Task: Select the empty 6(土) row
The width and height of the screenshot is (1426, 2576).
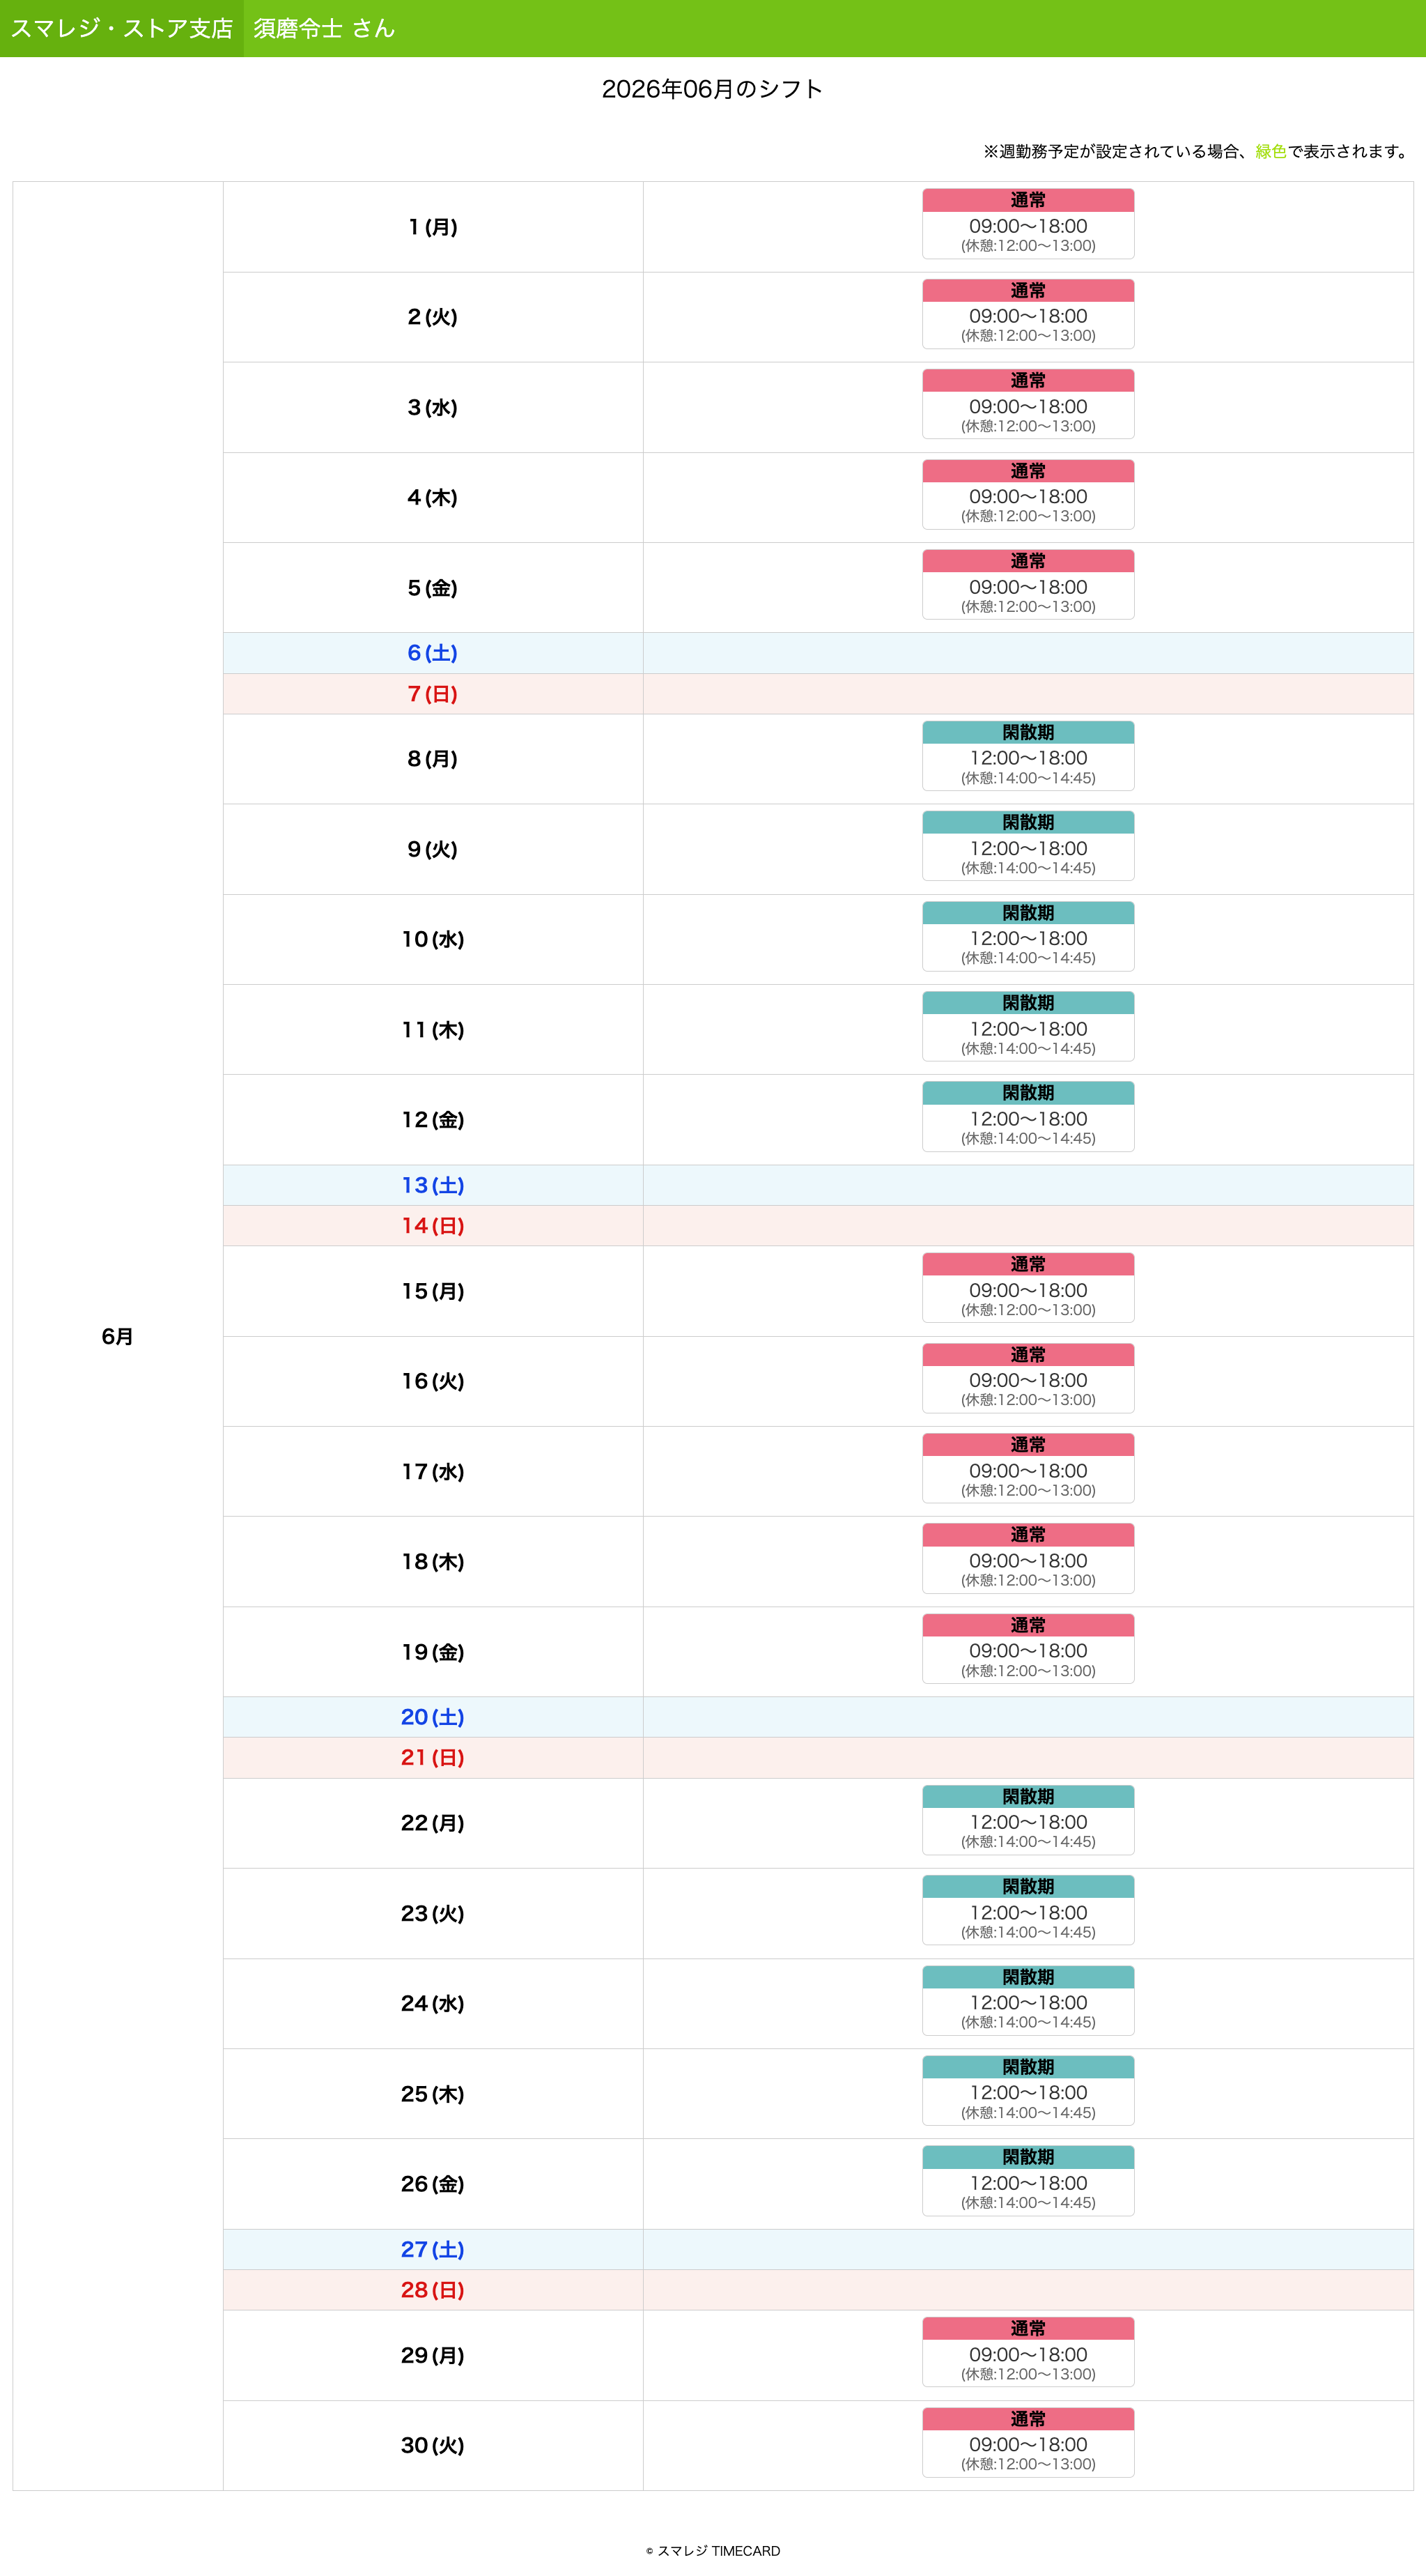Action: click(x=817, y=653)
